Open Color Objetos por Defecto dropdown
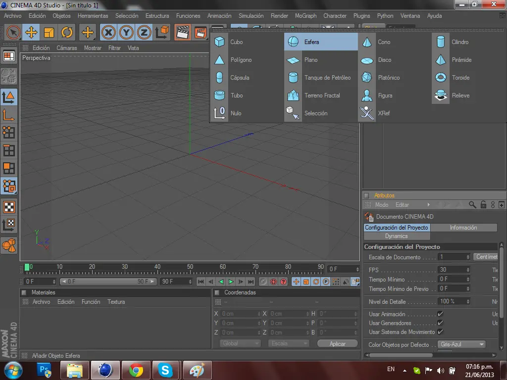 (x=461, y=344)
